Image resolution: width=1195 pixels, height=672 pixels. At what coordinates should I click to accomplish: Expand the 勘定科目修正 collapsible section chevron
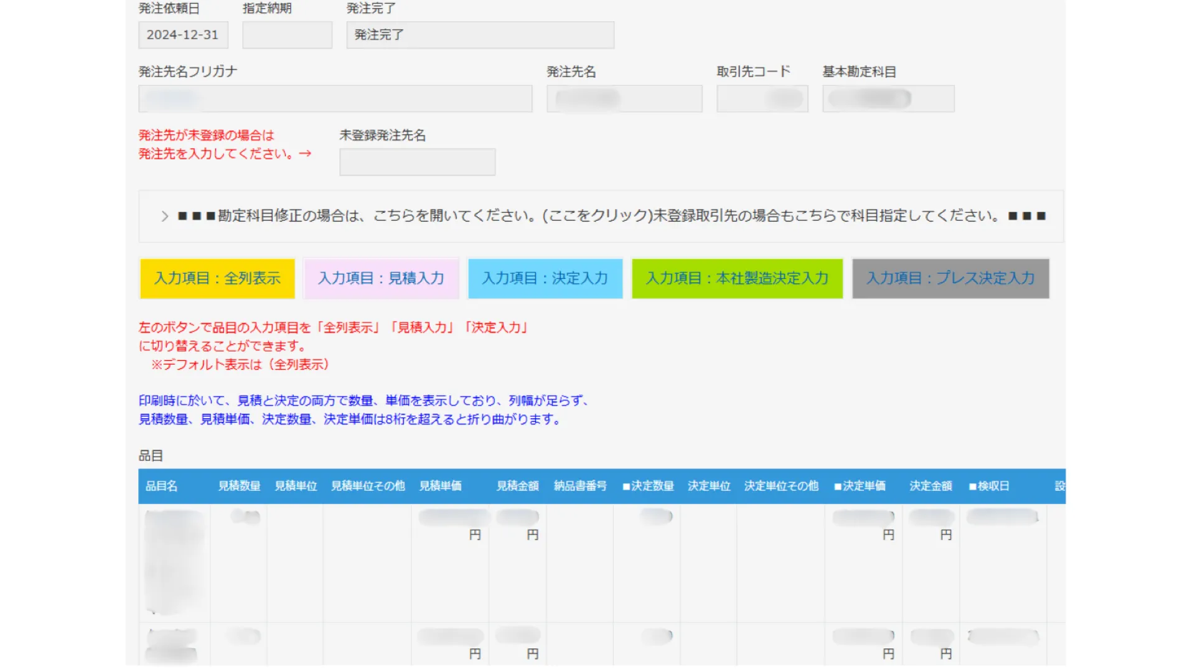165,216
